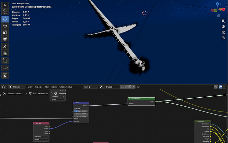Image resolution: width=228 pixels, height=143 pixels.
Task: Open the Slot 1 material slot dropdown
Action: pyautogui.click(x=91, y=87)
